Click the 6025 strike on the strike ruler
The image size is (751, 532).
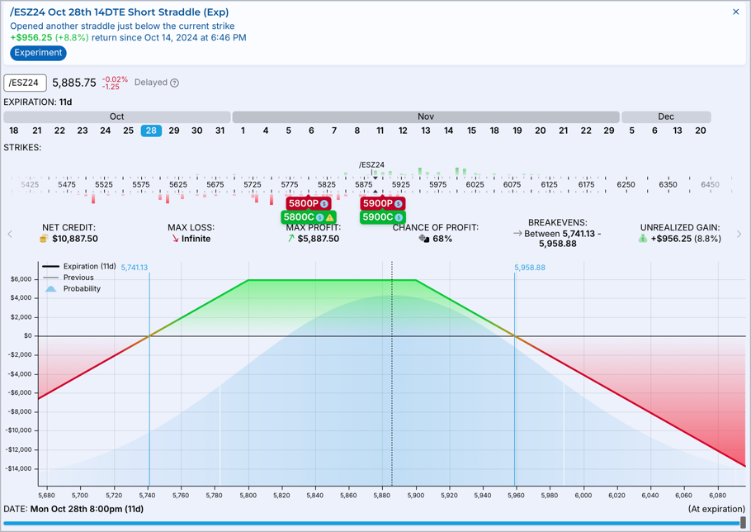475,184
